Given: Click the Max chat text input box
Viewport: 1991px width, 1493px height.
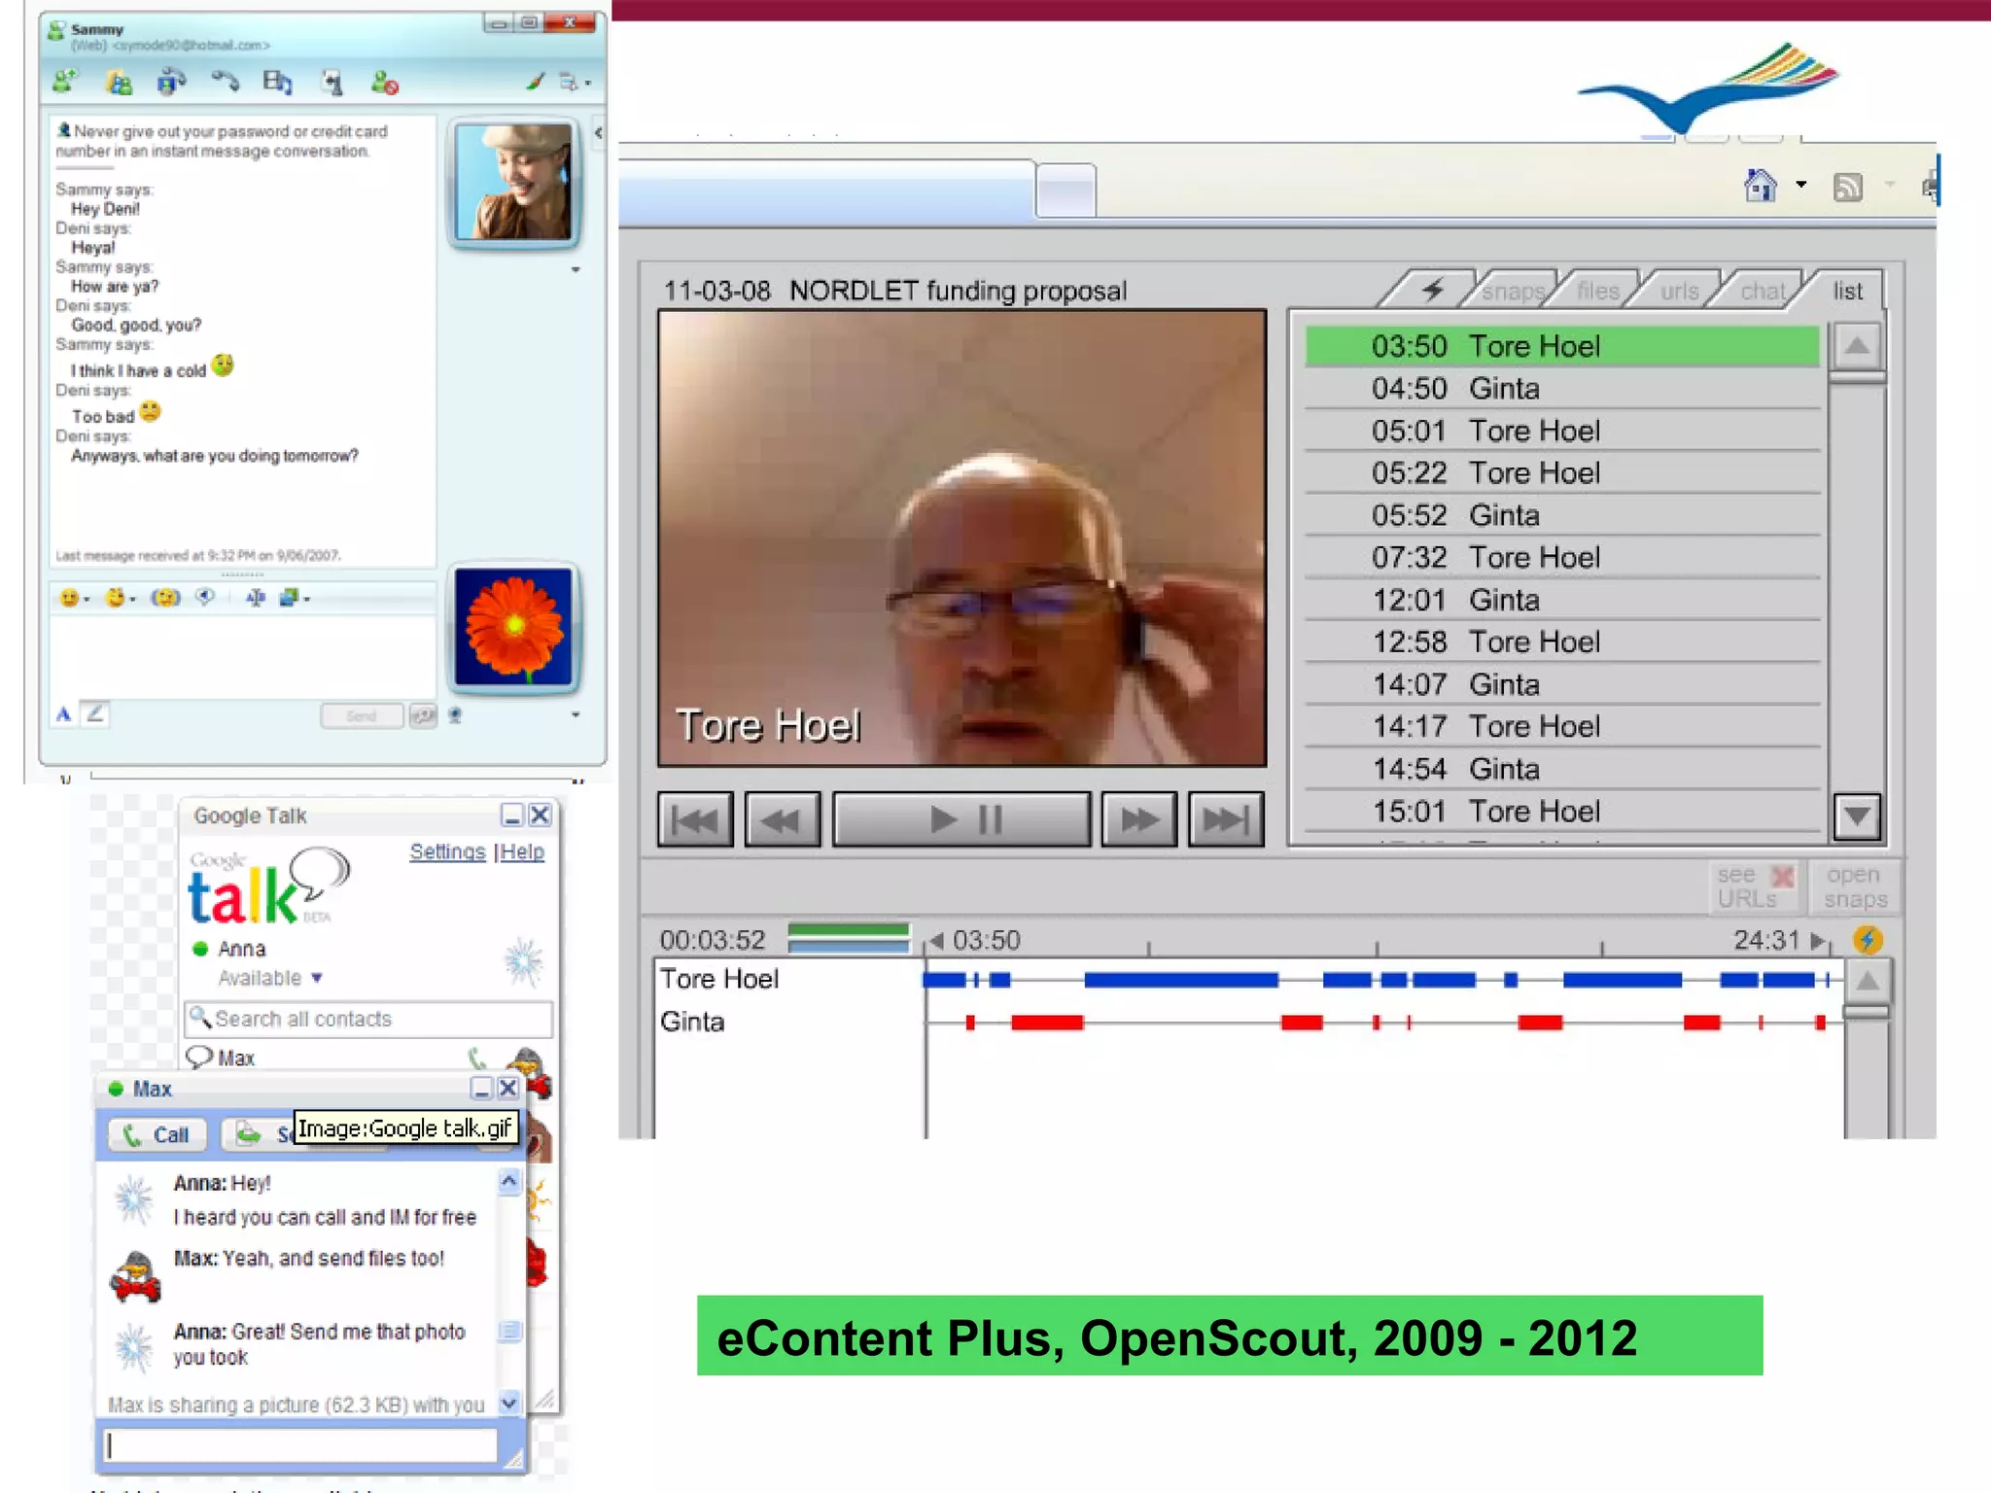Looking at the screenshot, I should [301, 1445].
